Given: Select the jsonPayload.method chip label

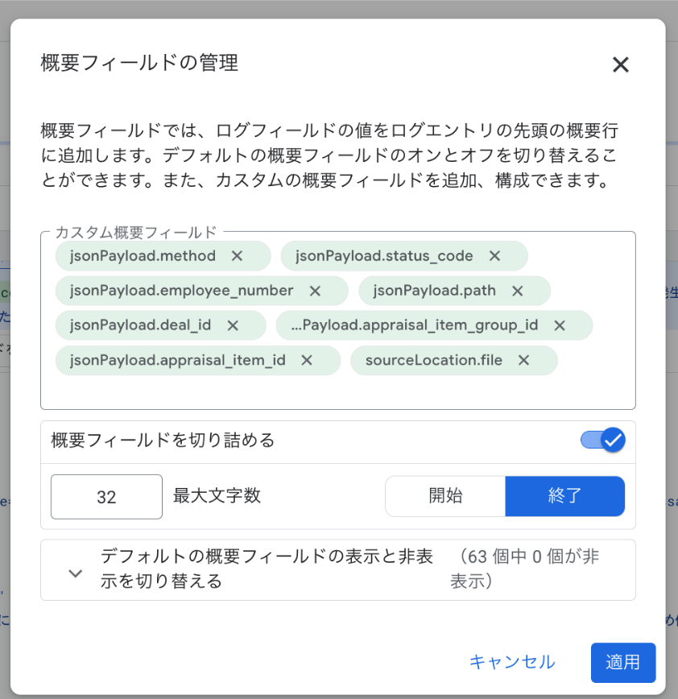Looking at the screenshot, I should click(x=143, y=256).
